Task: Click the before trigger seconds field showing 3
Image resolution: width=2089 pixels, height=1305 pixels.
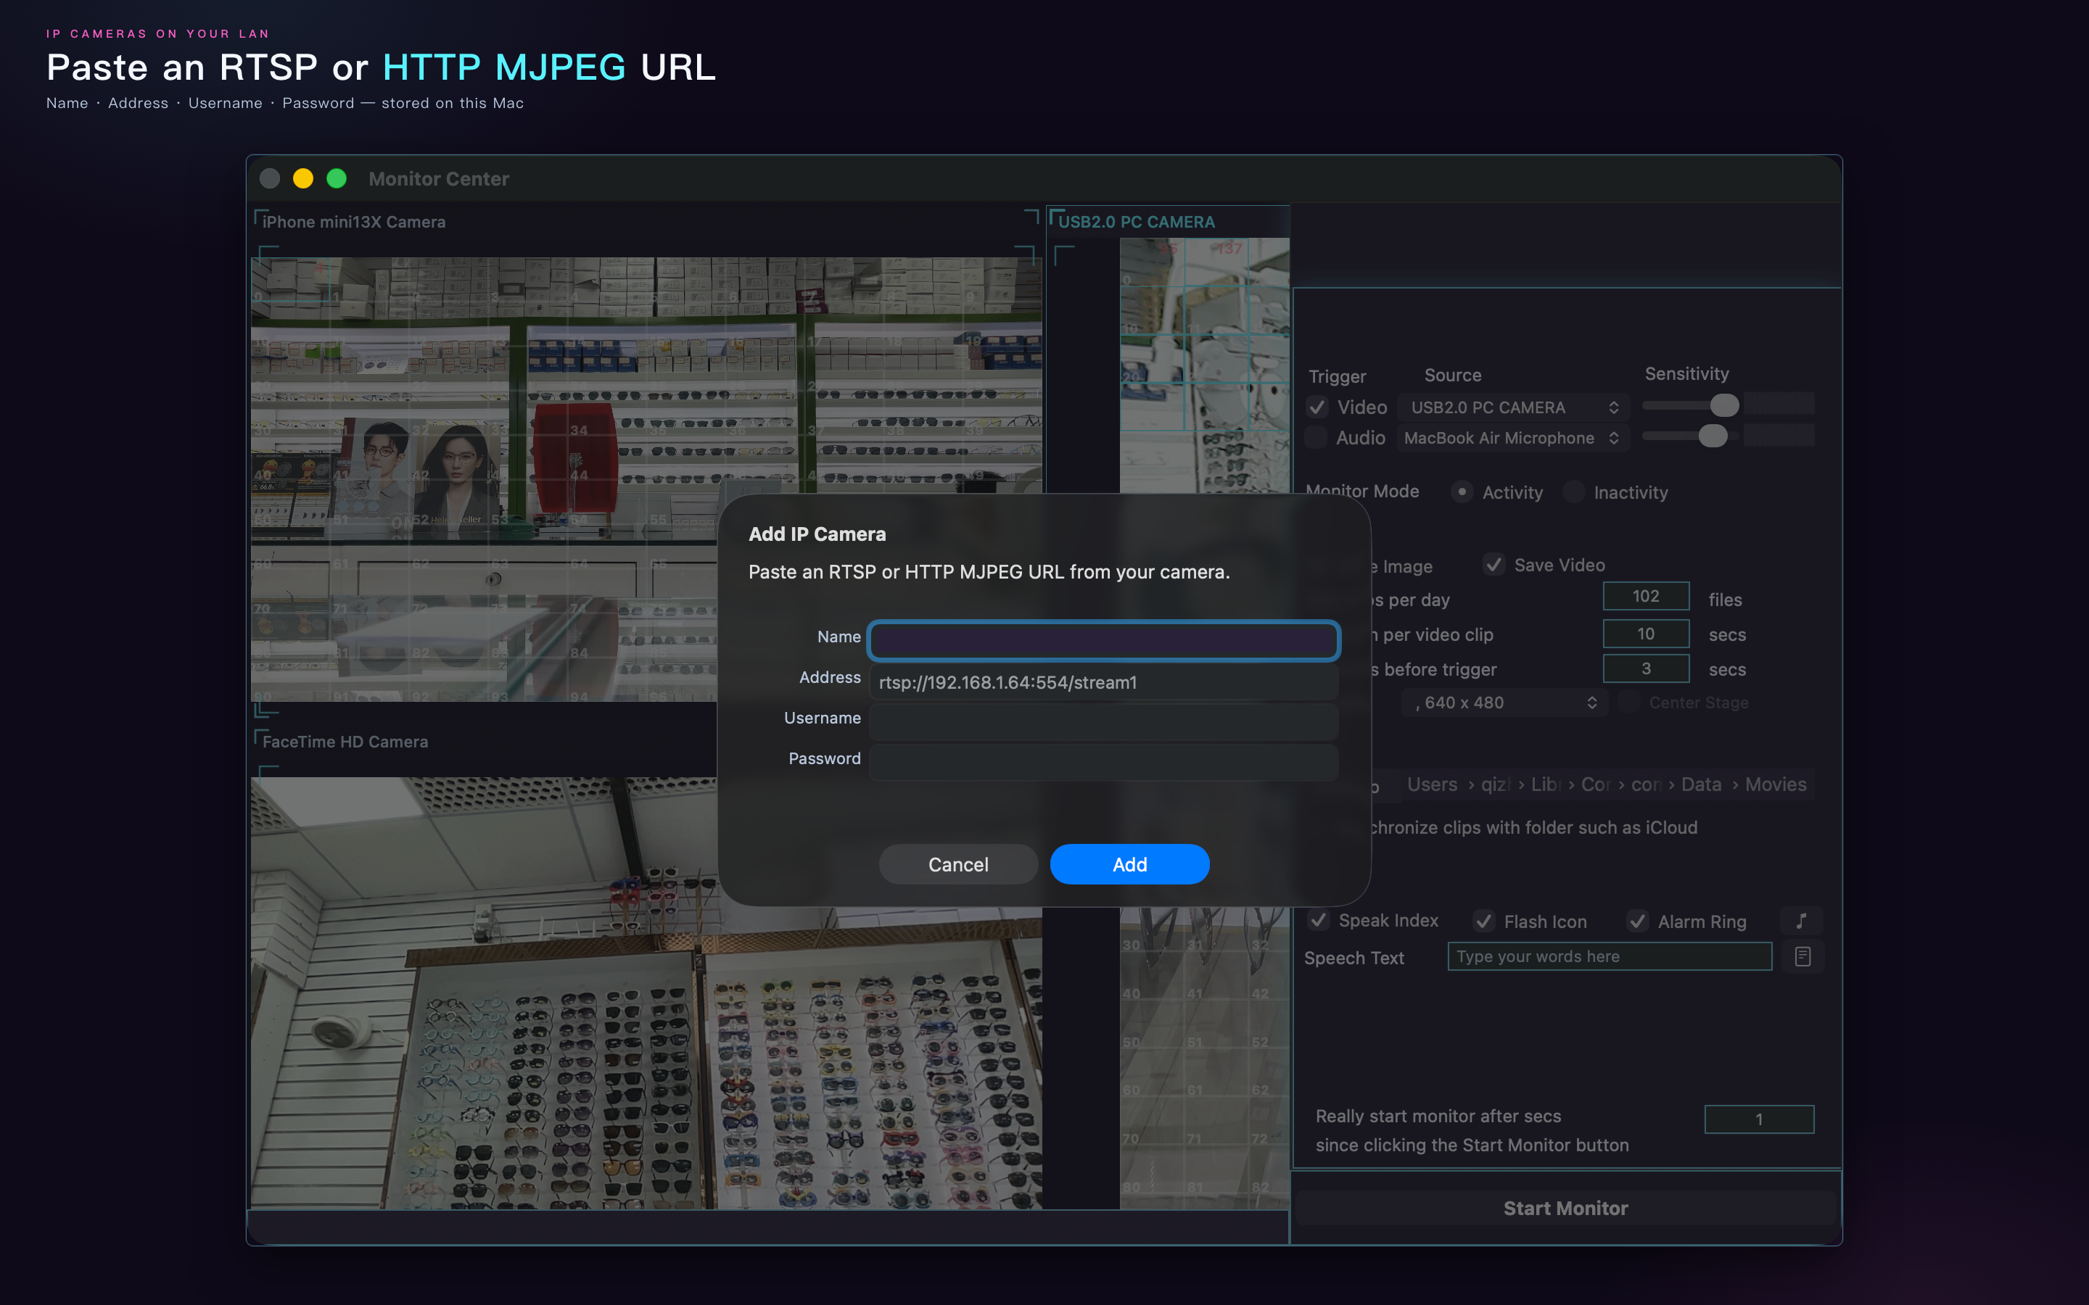Action: [x=1646, y=669]
